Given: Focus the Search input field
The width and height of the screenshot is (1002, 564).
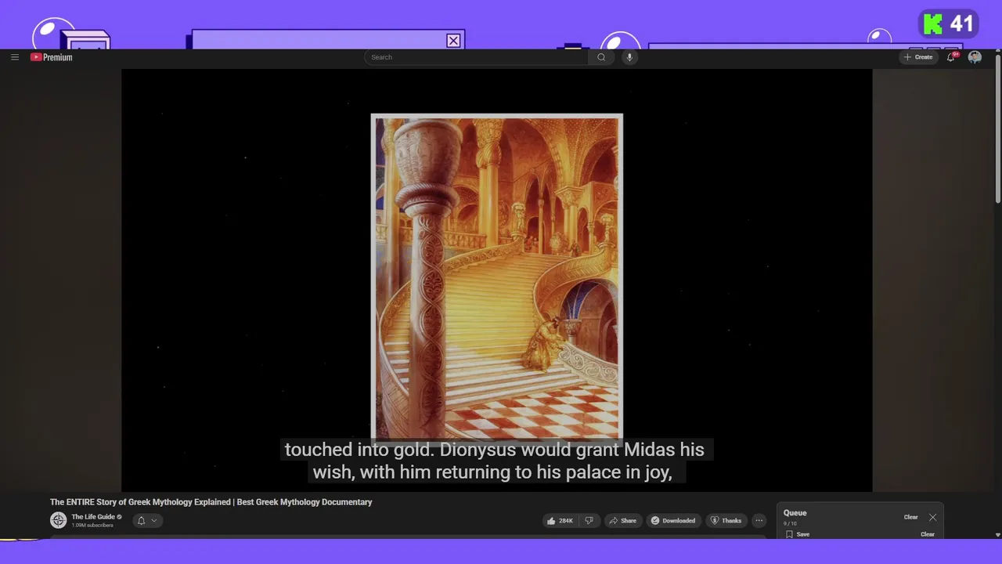Looking at the screenshot, I should (x=476, y=57).
